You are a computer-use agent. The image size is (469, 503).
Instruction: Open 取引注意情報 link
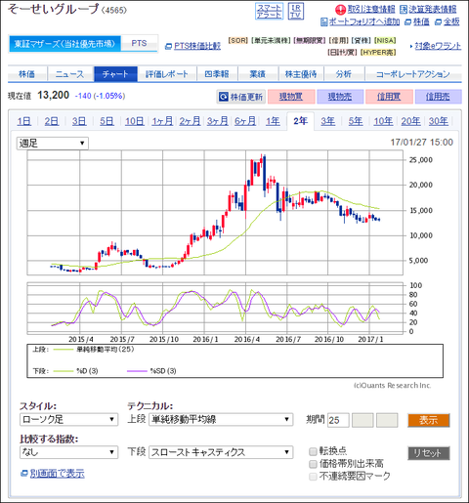pos(371,10)
